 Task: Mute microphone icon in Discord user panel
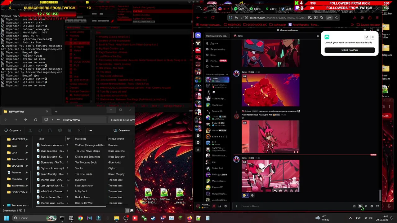coord(214,206)
